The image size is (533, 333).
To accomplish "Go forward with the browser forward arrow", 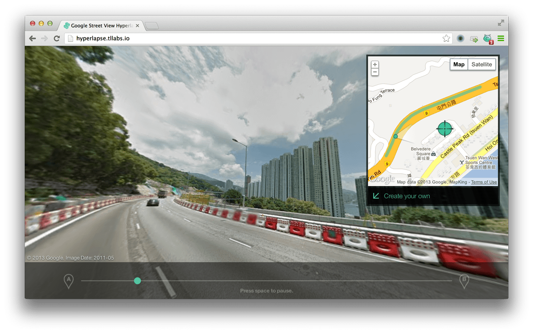I will click(45, 38).
